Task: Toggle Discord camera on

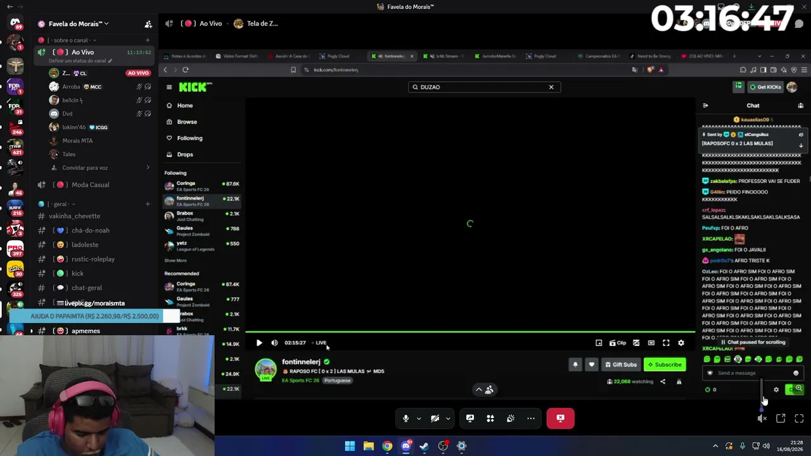Action: coord(435,419)
